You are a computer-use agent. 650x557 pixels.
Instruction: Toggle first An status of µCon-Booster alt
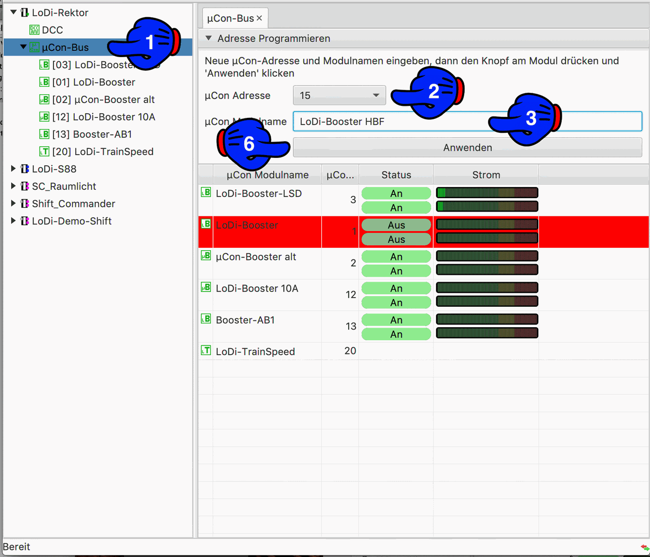point(396,257)
